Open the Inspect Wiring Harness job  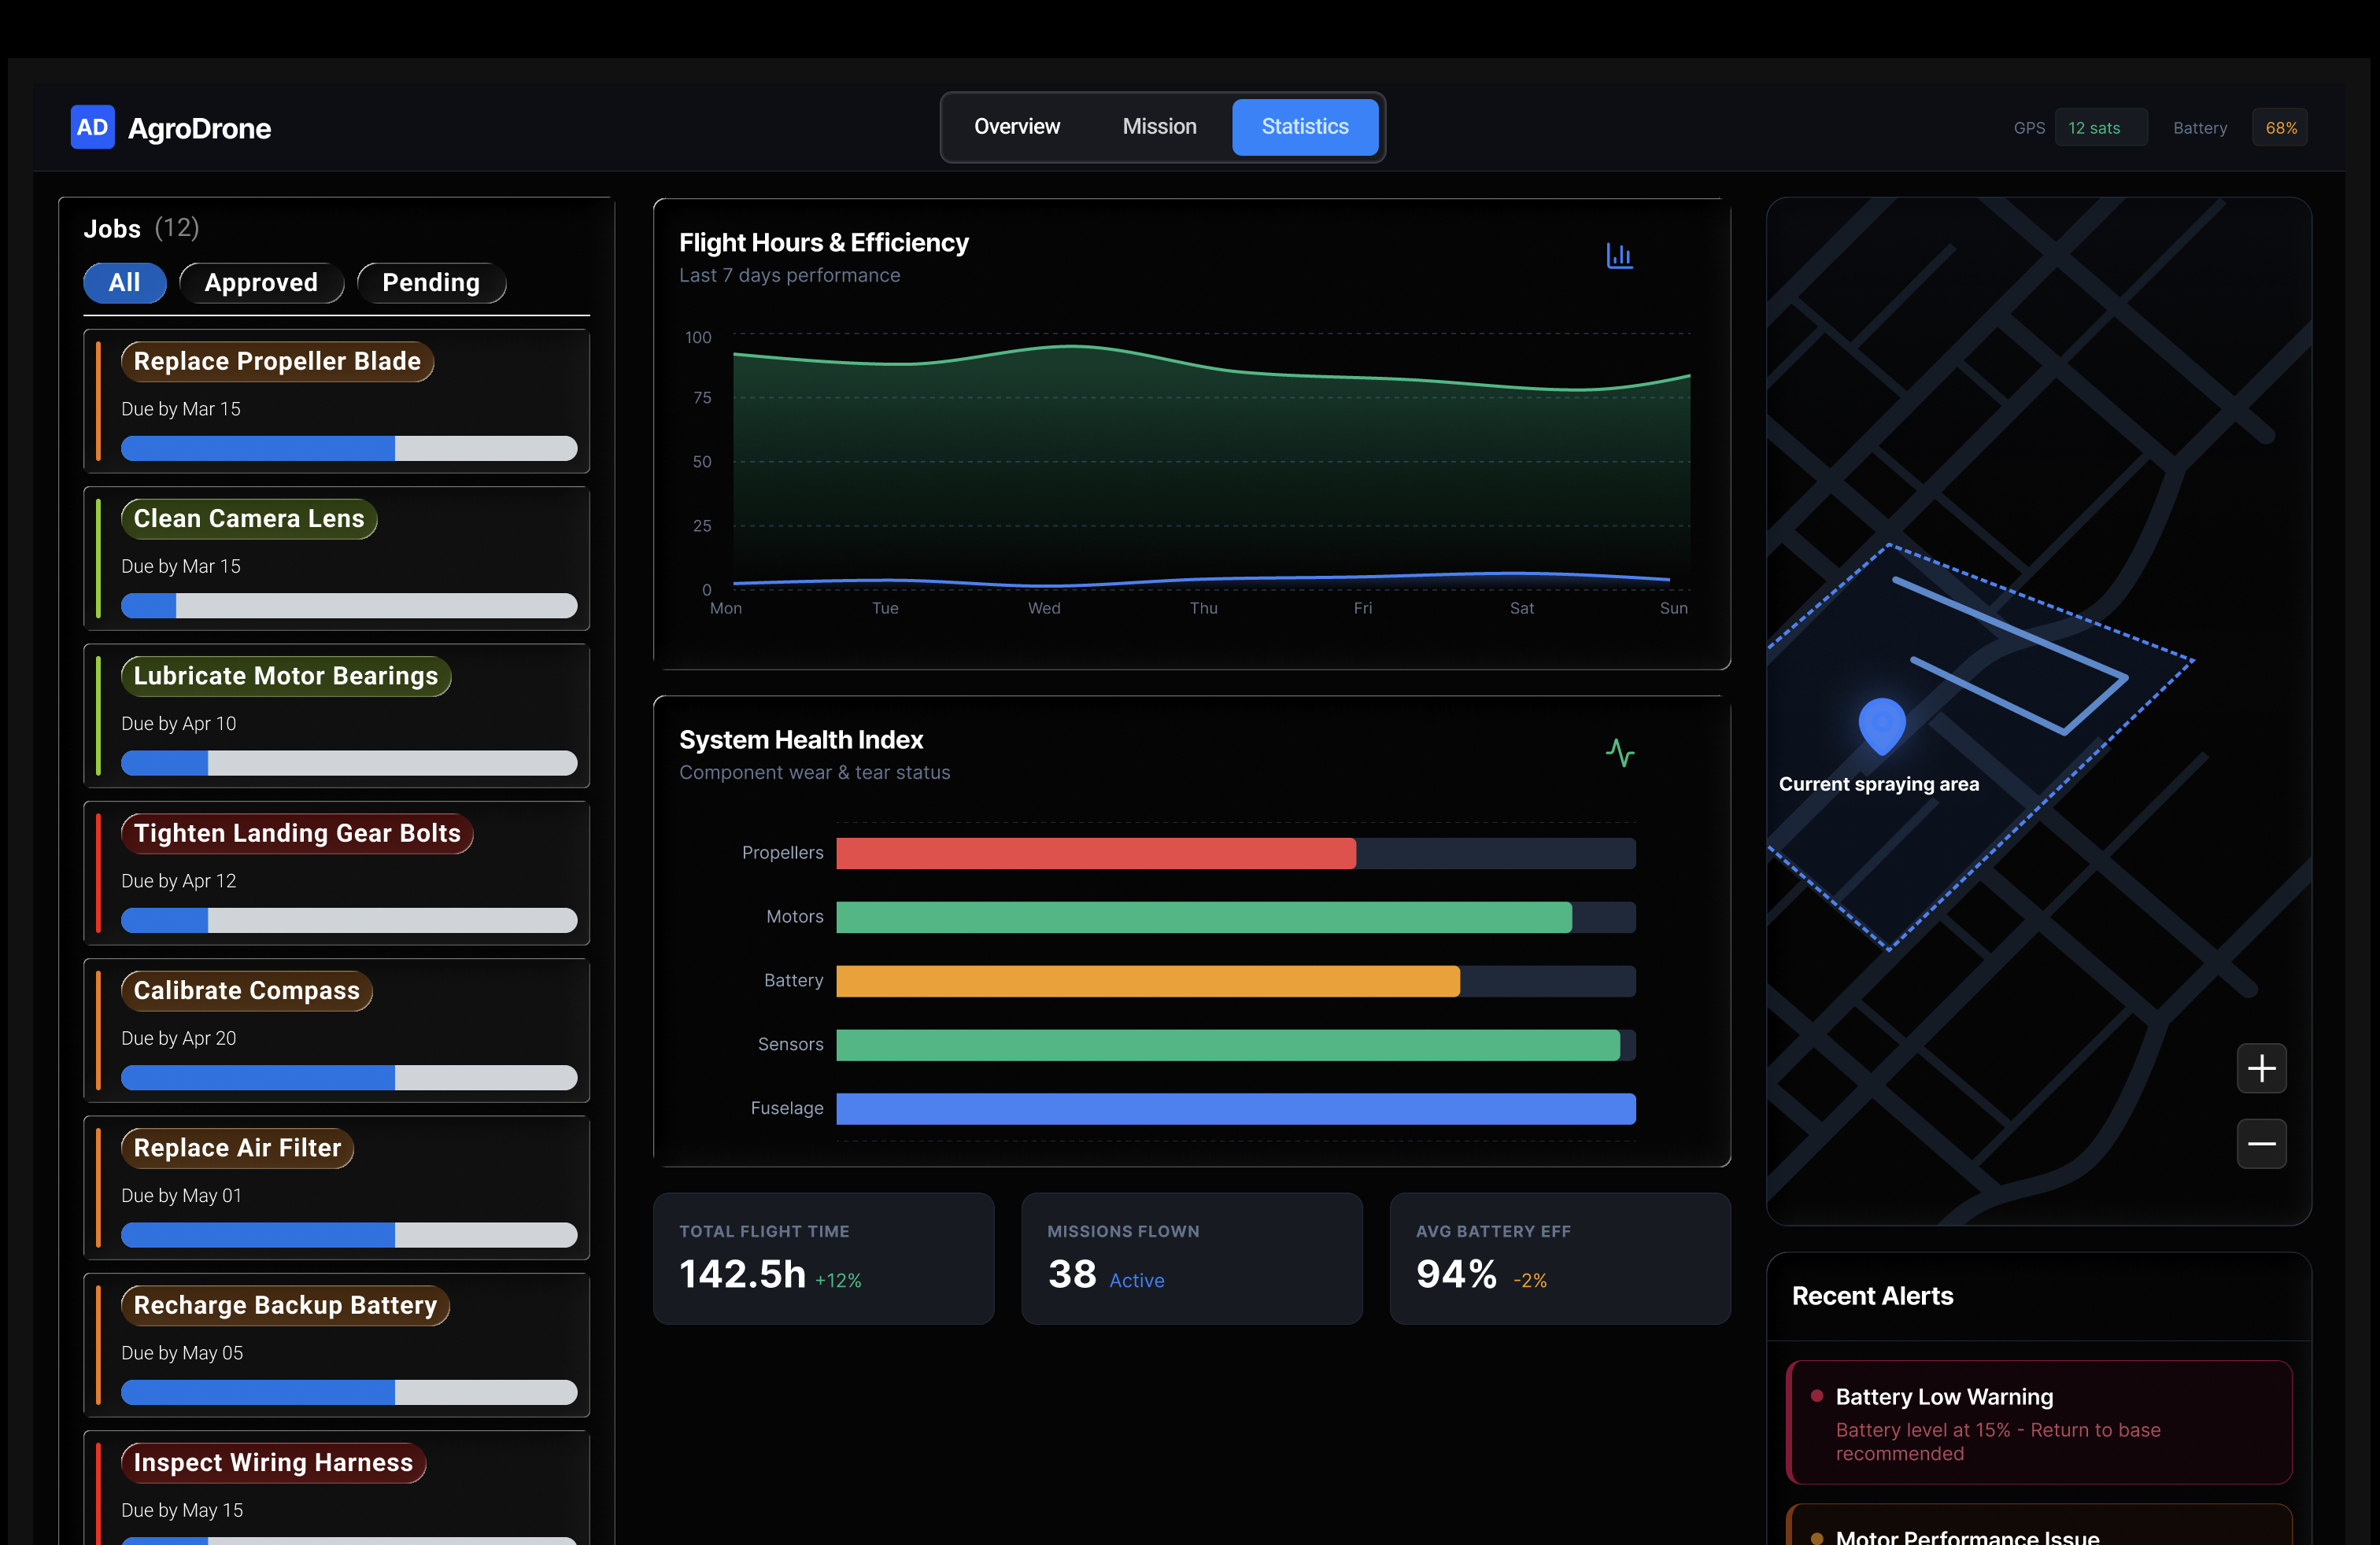[336, 1488]
